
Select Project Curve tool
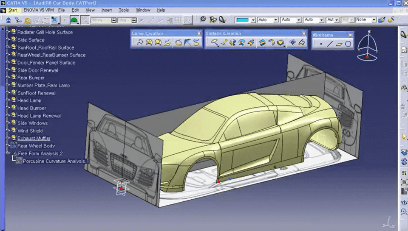[x=167, y=42]
